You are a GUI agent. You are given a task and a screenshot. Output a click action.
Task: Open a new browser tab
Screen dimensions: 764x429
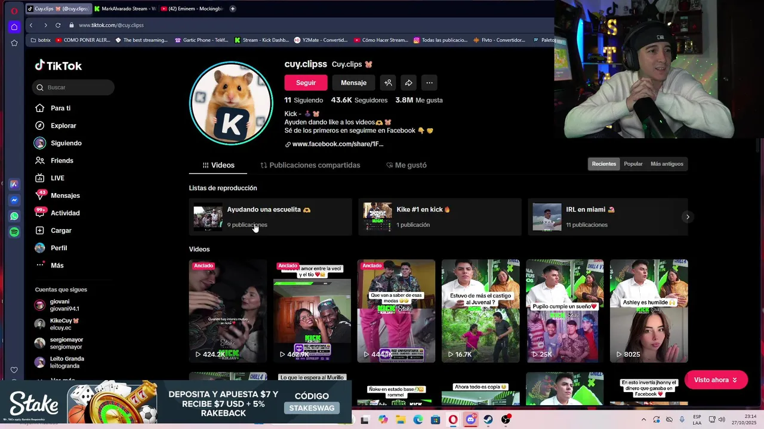233,9
